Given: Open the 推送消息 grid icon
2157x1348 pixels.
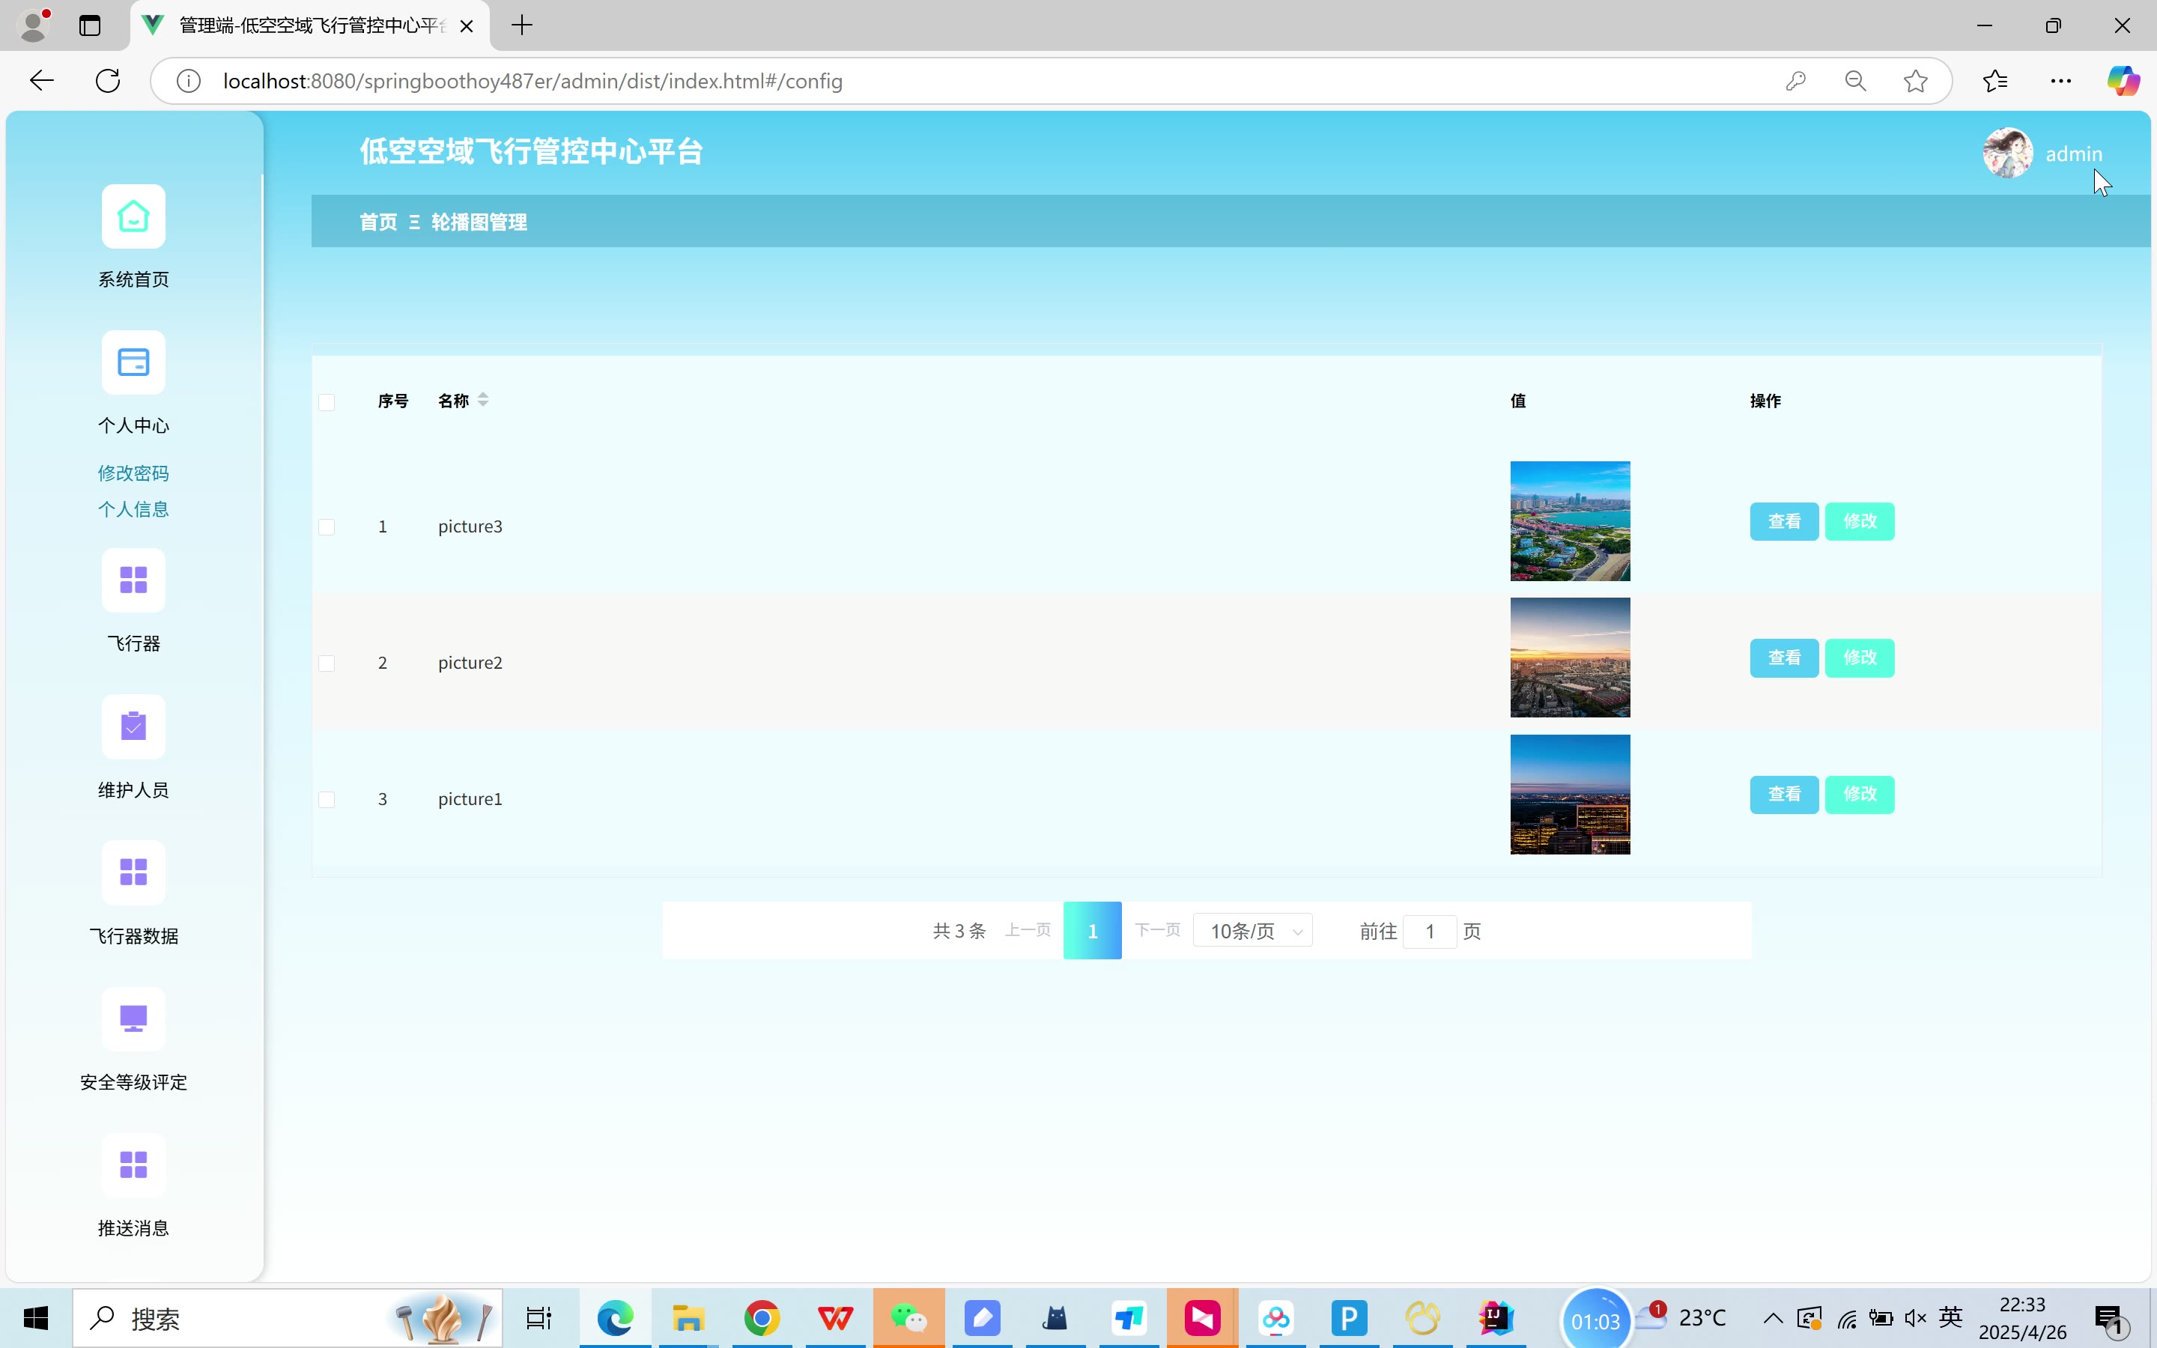Looking at the screenshot, I should click(133, 1165).
